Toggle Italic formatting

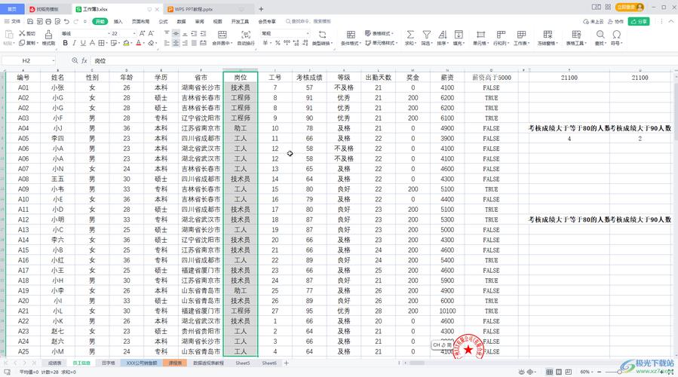point(75,43)
